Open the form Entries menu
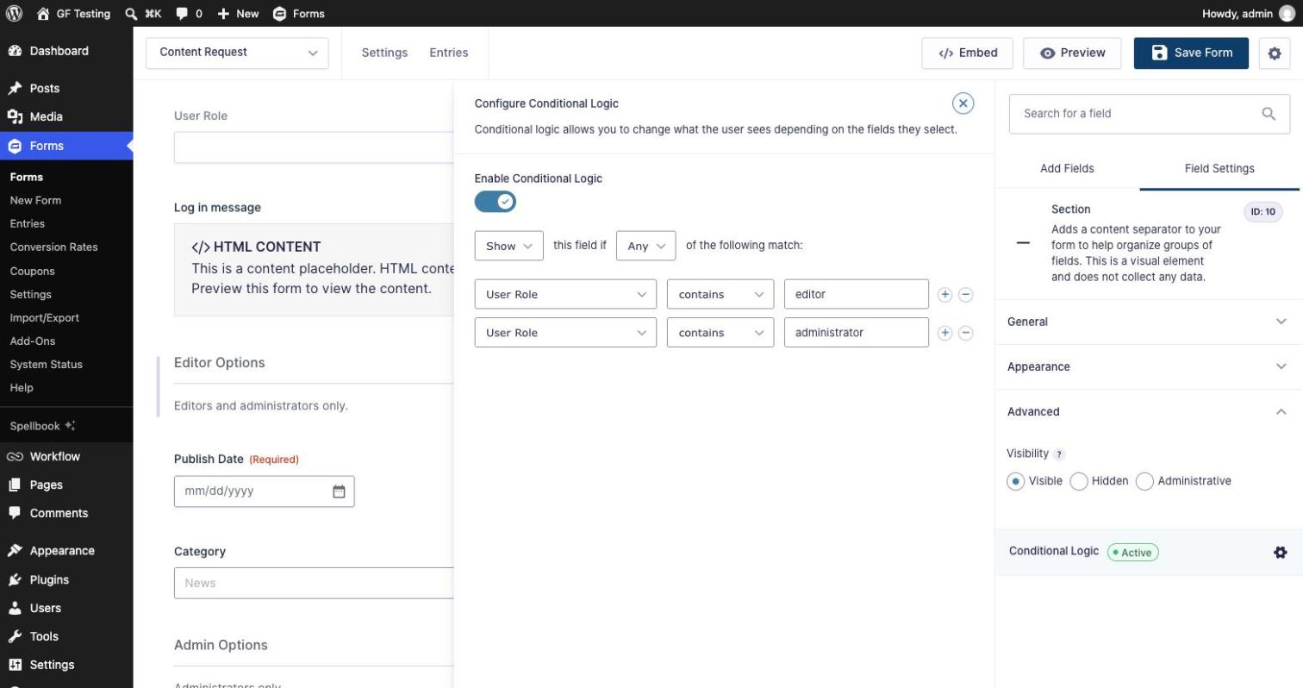The height and width of the screenshot is (688, 1303). (449, 53)
